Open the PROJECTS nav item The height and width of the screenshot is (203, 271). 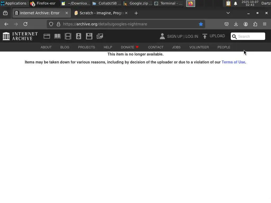point(87,47)
